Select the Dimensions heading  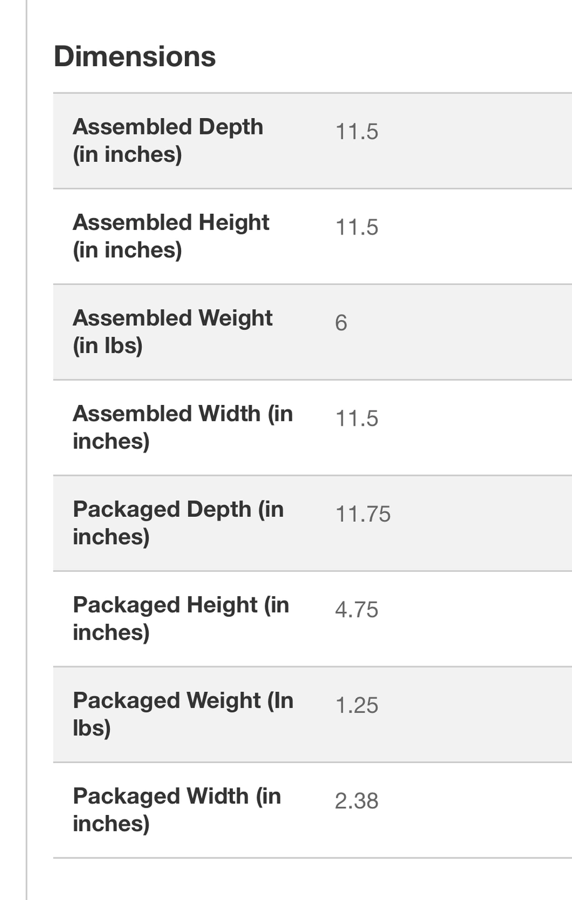[x=135, y=56]
